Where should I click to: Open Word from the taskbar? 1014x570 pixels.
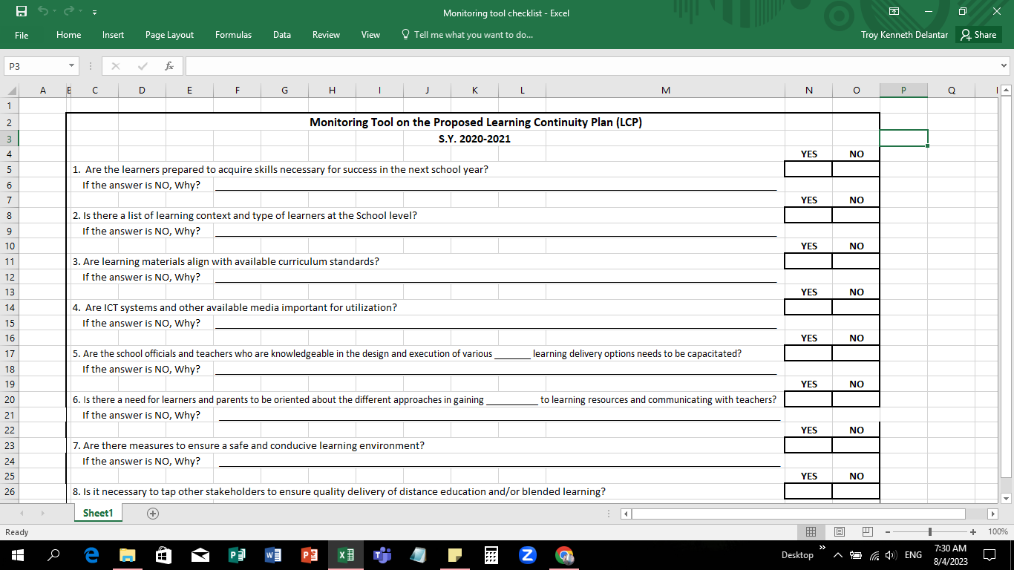[x=273, y=554]
